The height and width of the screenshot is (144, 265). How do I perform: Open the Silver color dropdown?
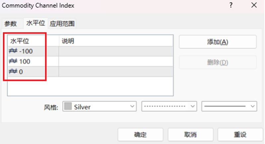tap(132, 107)
